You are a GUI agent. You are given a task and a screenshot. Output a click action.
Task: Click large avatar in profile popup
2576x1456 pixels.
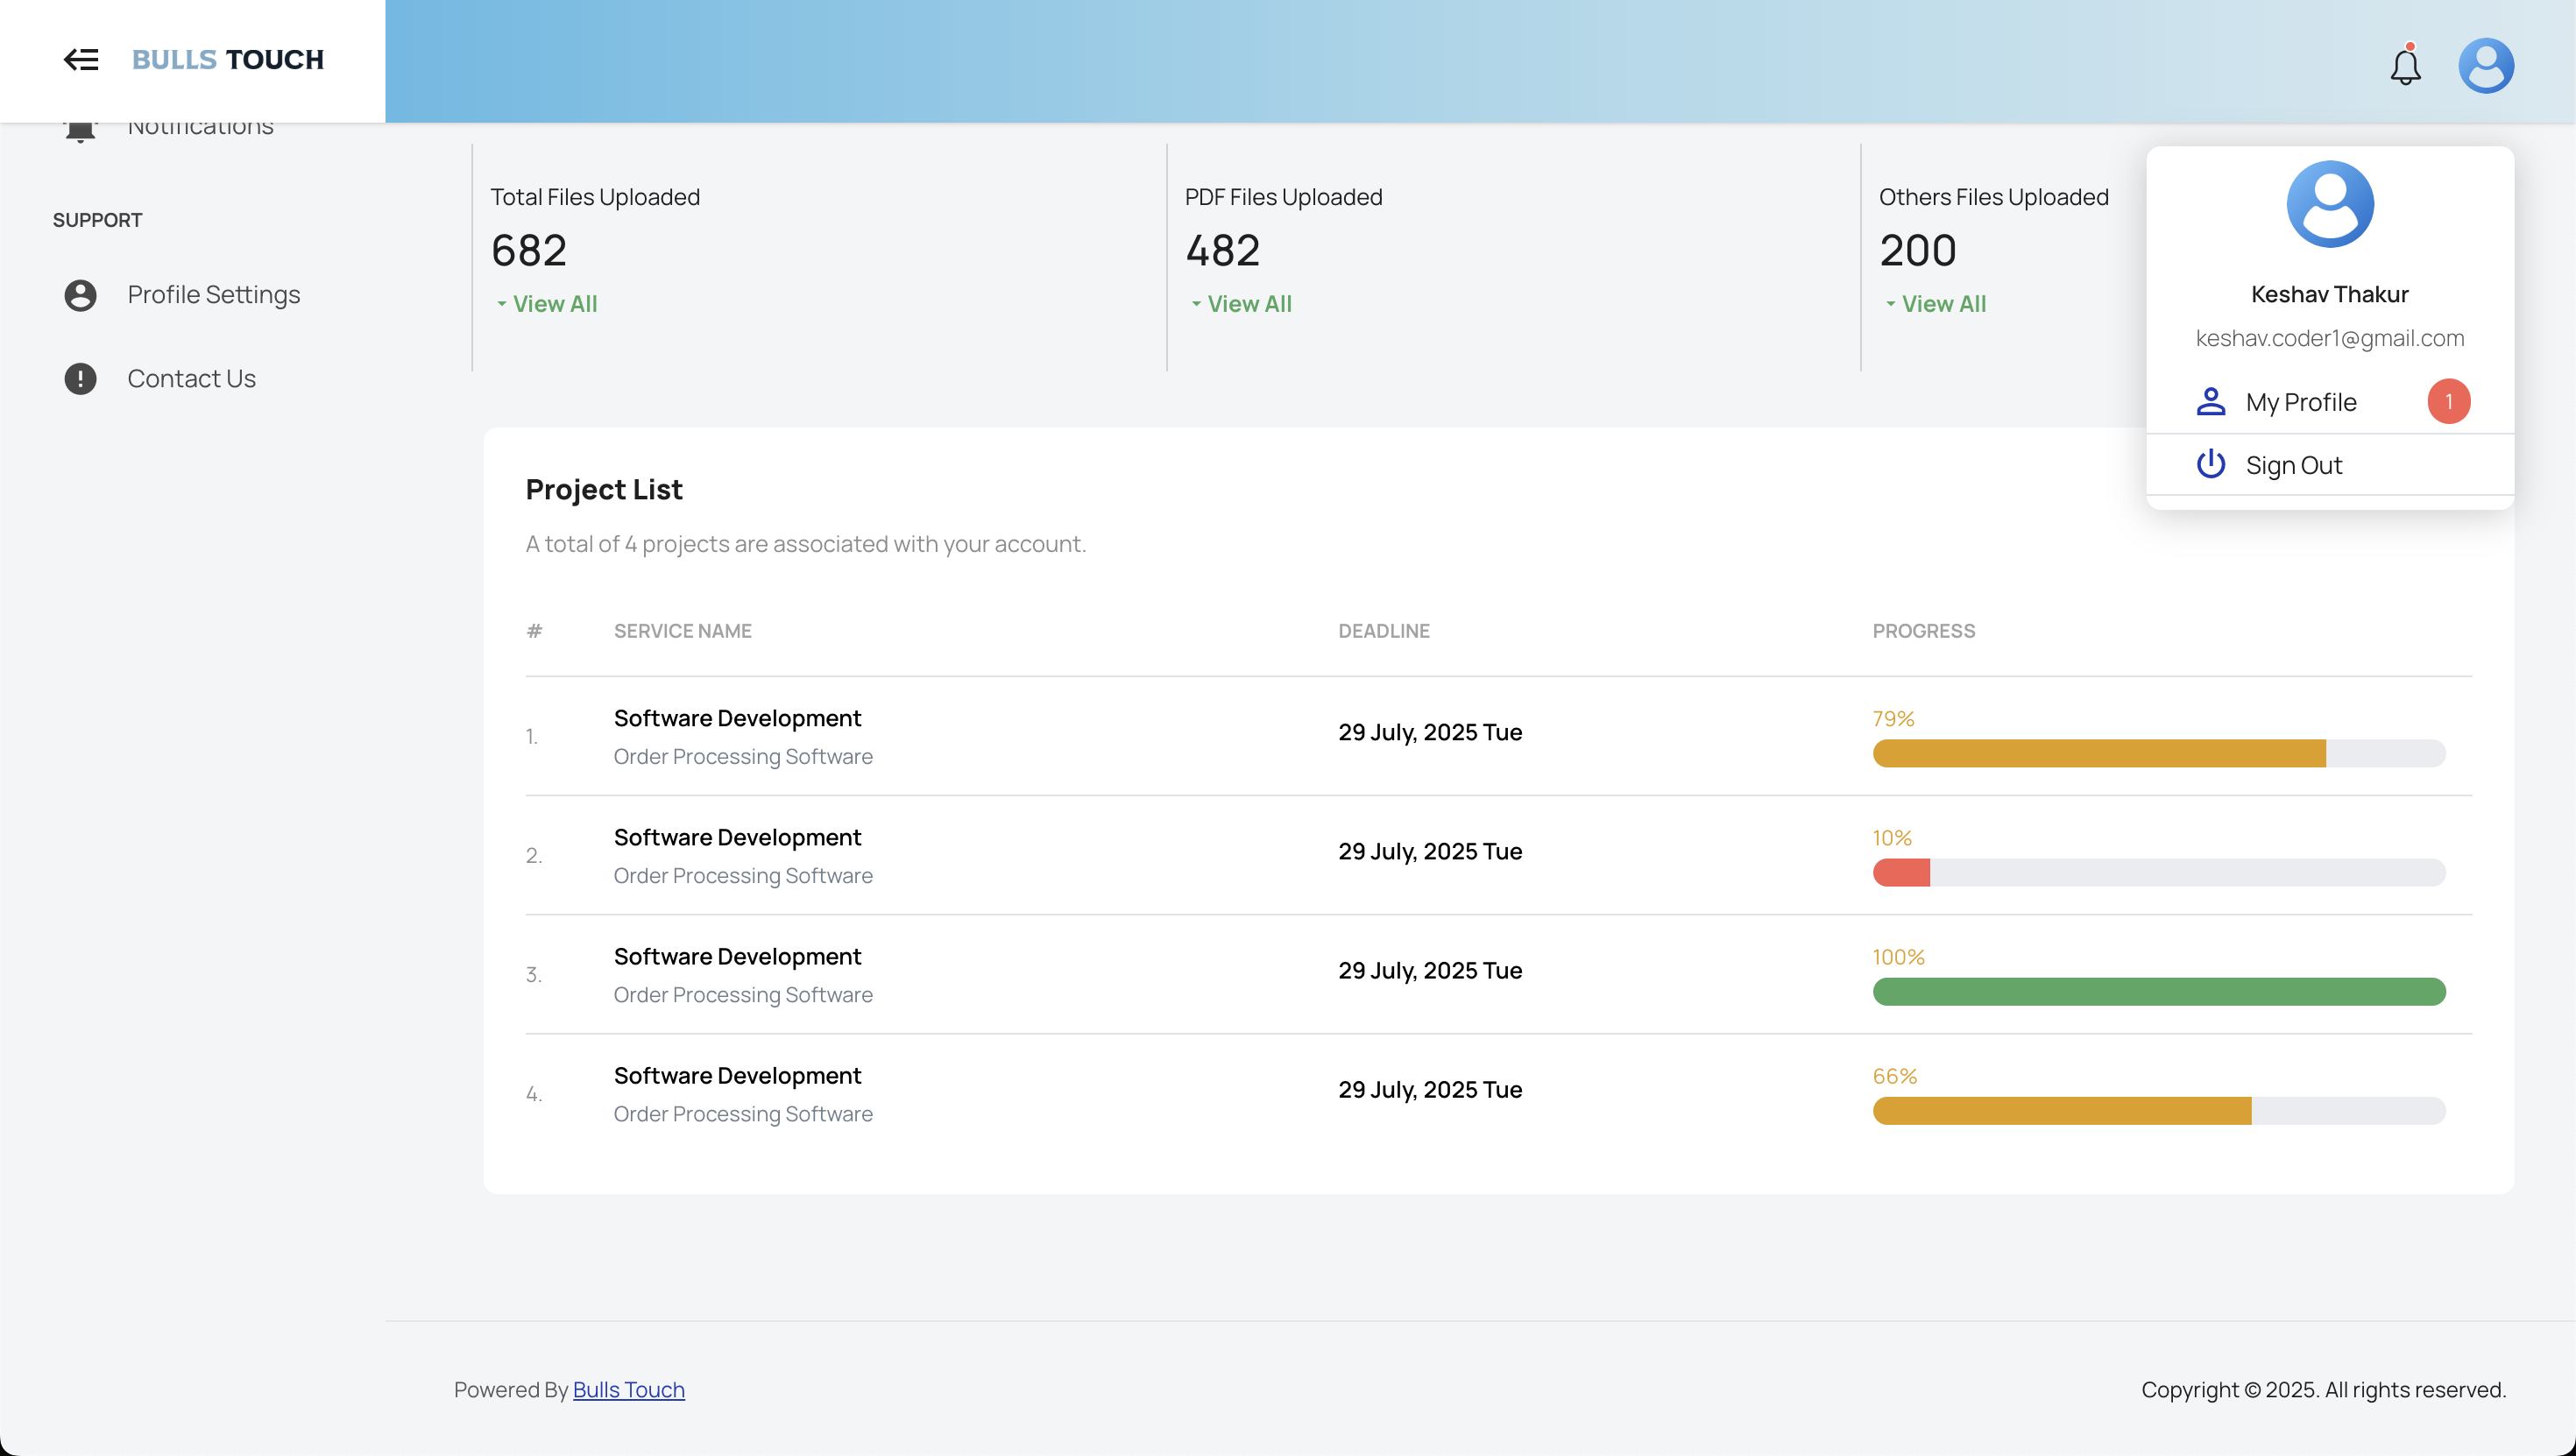(x=2330, y=204)
